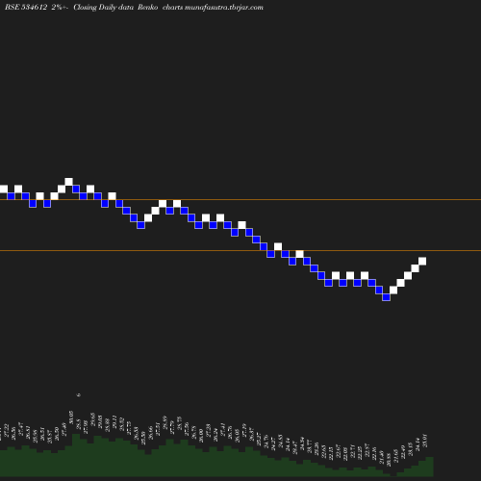Click 'munafasutra.tbrjar.com' in the chart title
Screen dimensions: 481x481
coord(224,8)
